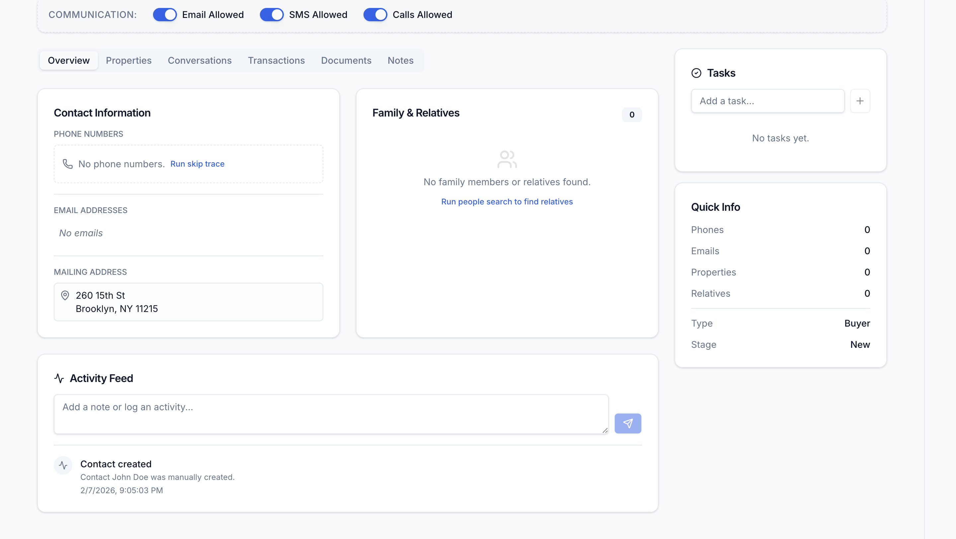Click the count badge beside Family & Relatives
The height and width of the screenshot is (539, 956).
[x=631, y=115]
